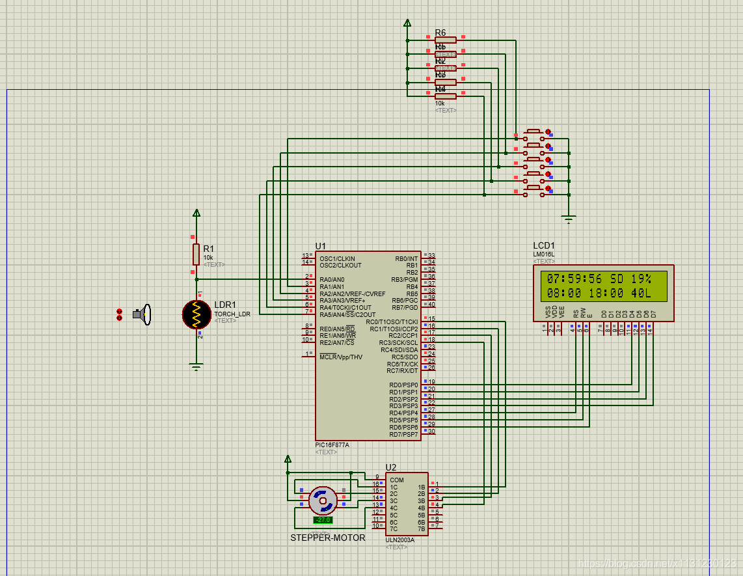Click the torch move-closer up arrow

120,312
